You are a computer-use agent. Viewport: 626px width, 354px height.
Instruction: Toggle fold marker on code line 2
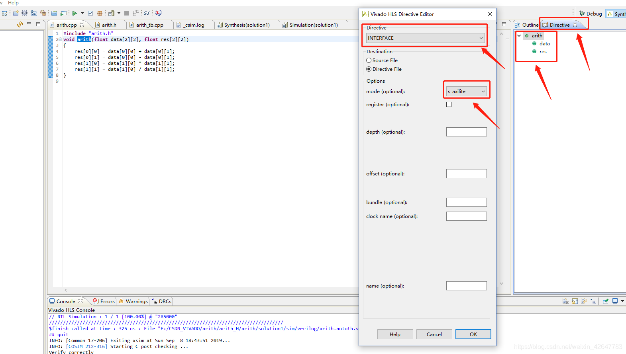60,39
